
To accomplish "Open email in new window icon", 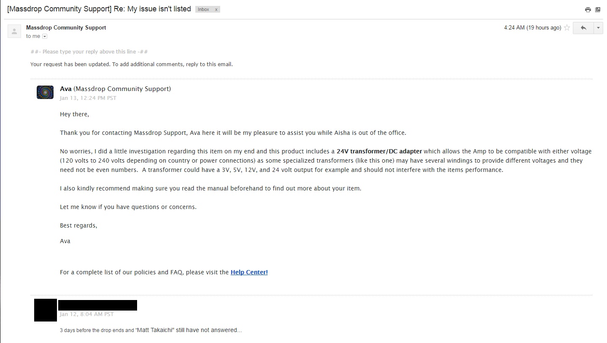I will pyautogui.click(x=598, y=10).
